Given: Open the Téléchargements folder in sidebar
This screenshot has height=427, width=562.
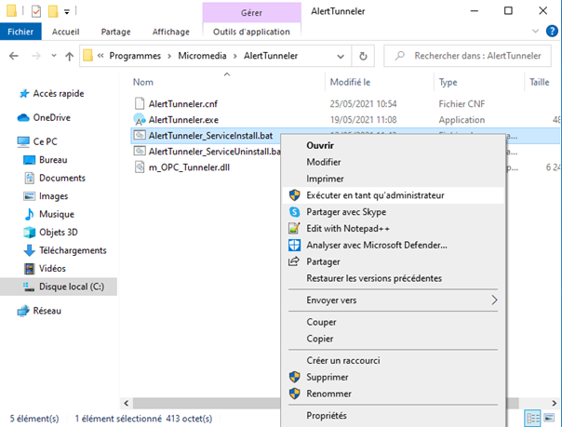Looking at the screenshot, I should tap(72, 250).
